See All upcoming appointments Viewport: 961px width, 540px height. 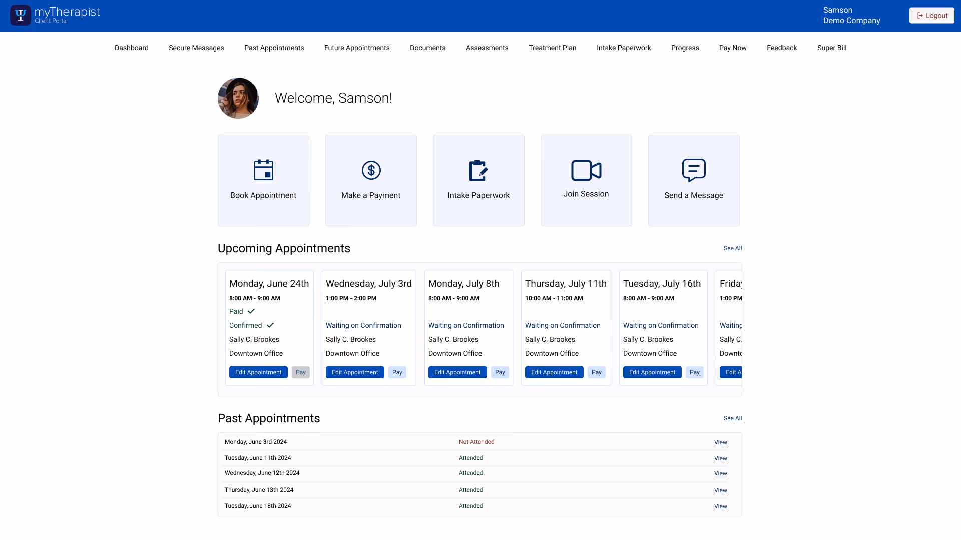732,248
